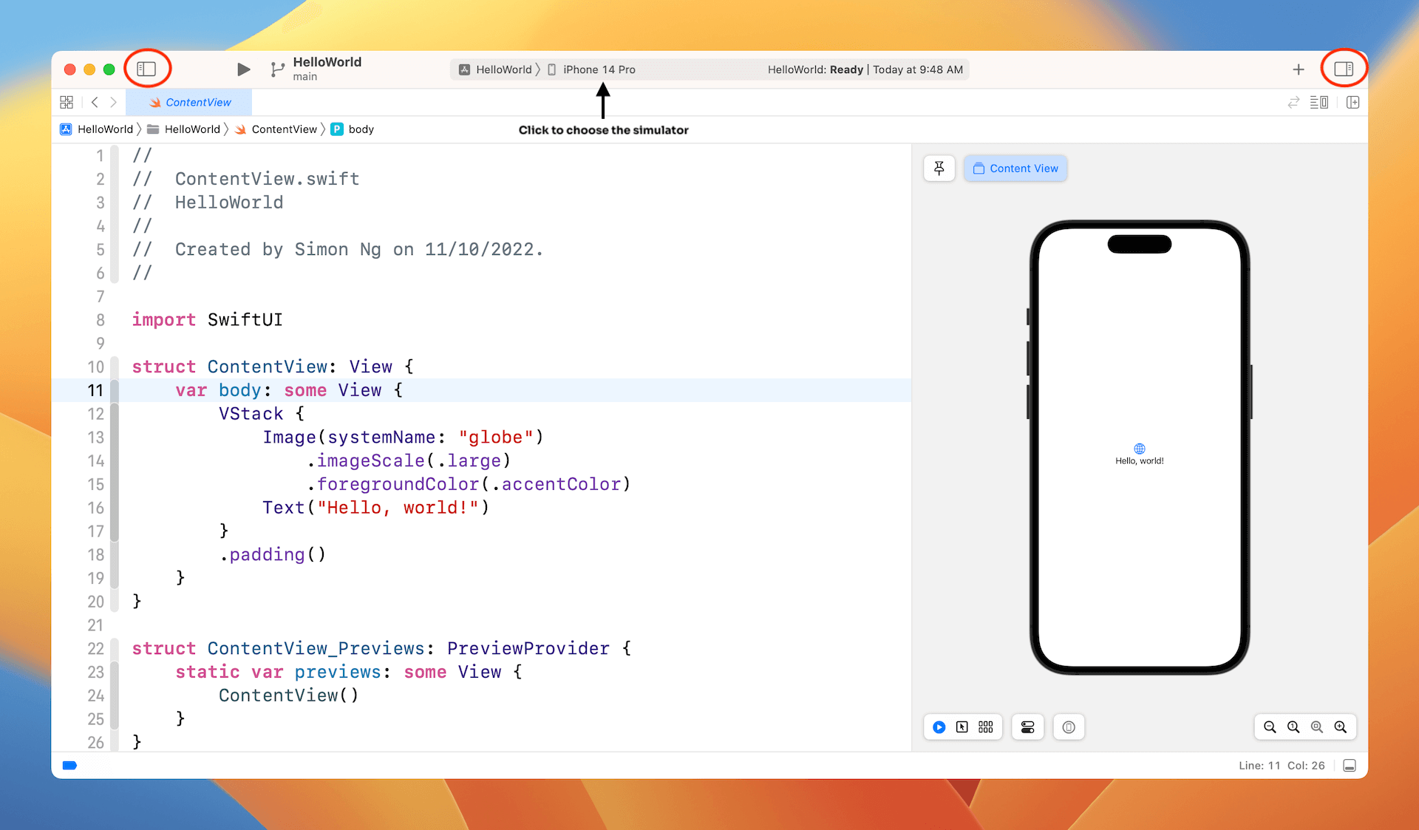
Task: Select the Selectable preview mode cursor icon
Action: [962, 727]
